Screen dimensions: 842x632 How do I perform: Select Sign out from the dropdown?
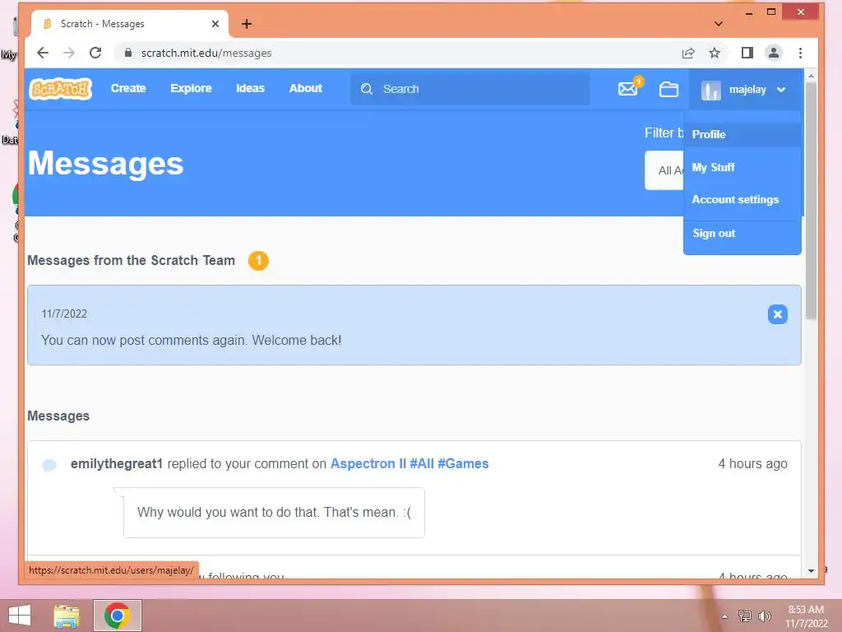[743, 233]
